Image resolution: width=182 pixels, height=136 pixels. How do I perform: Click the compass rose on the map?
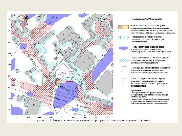(26, 18)
